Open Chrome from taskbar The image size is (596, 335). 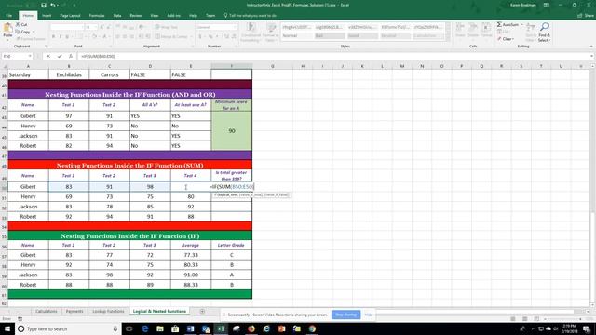point(312,328)
